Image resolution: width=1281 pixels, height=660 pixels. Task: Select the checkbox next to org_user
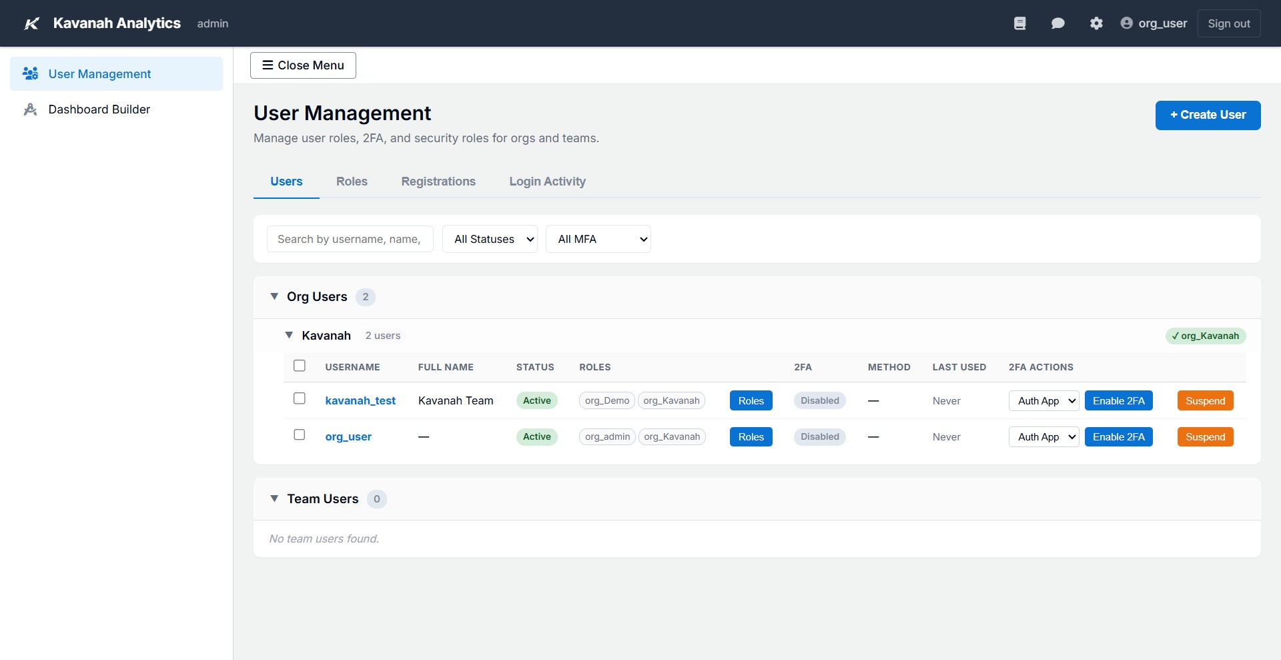(299, 434)
